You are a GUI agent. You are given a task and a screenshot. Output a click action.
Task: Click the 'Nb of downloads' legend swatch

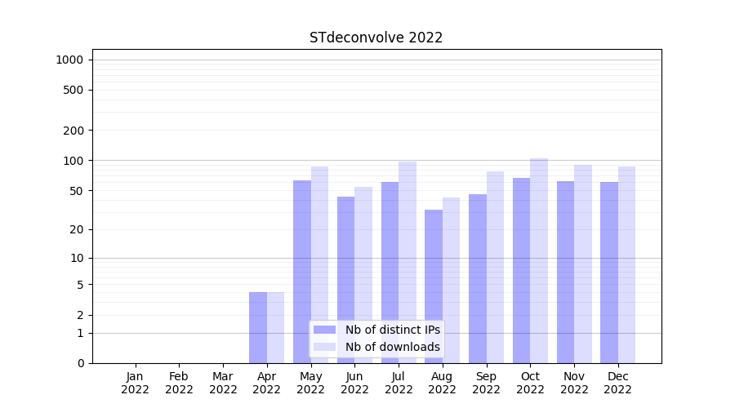click(x=324, y=347)
